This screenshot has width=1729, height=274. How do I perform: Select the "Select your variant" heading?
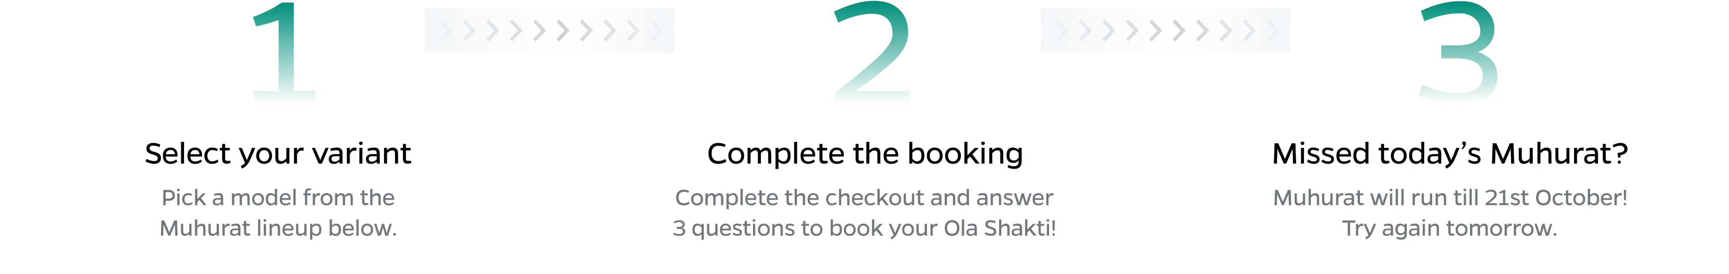tap(278, 153)
